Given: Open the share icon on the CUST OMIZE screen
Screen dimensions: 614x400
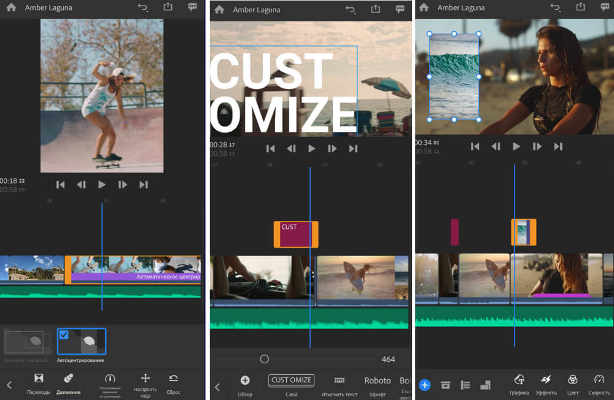Looking at the screenshot, I should click(375, 9).
